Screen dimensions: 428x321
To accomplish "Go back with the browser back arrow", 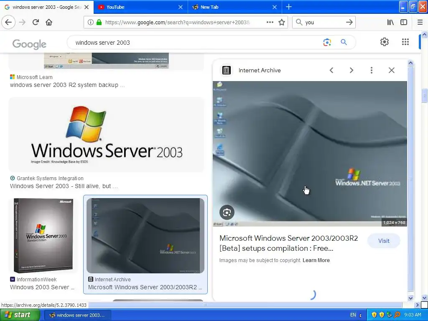I will pos(8,22).
